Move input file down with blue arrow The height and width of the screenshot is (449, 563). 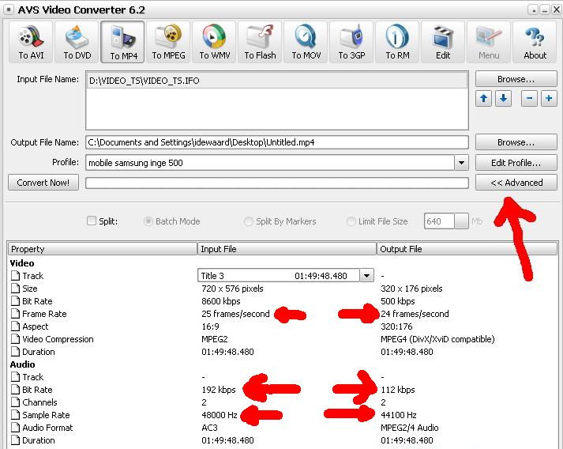pyautogui.click(x=503, y=98)
